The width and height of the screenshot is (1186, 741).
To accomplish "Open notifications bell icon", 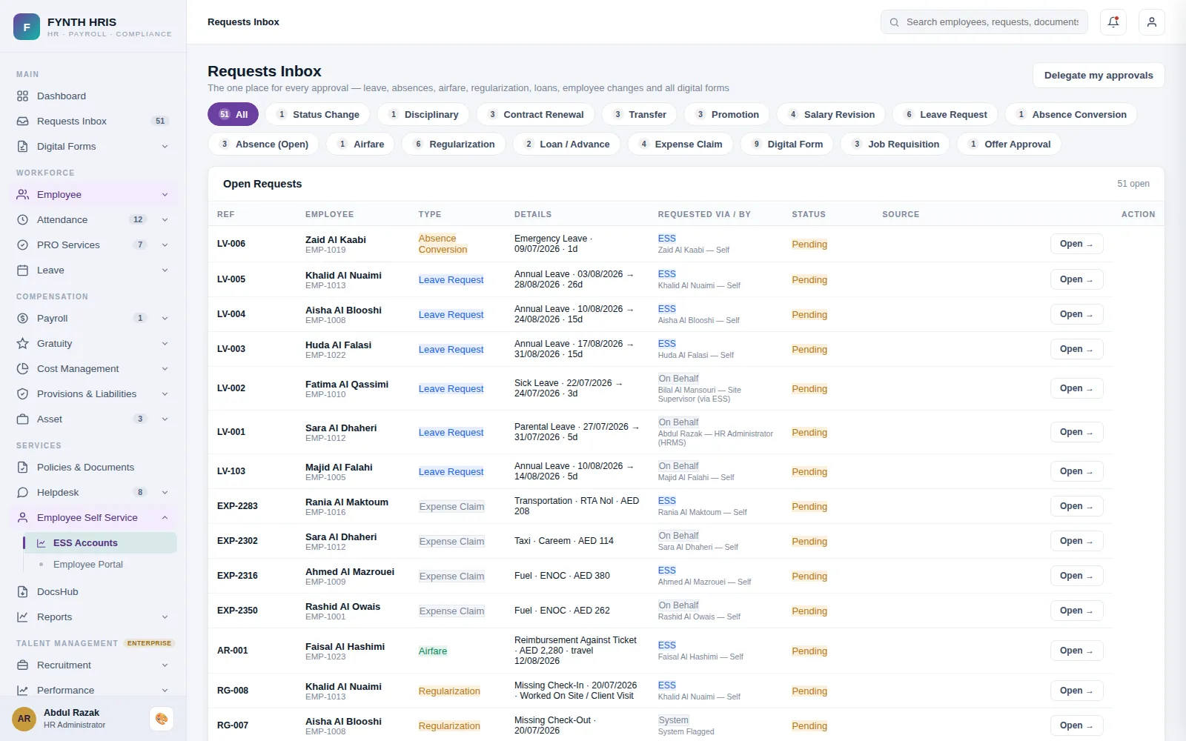I will 1113,22.
